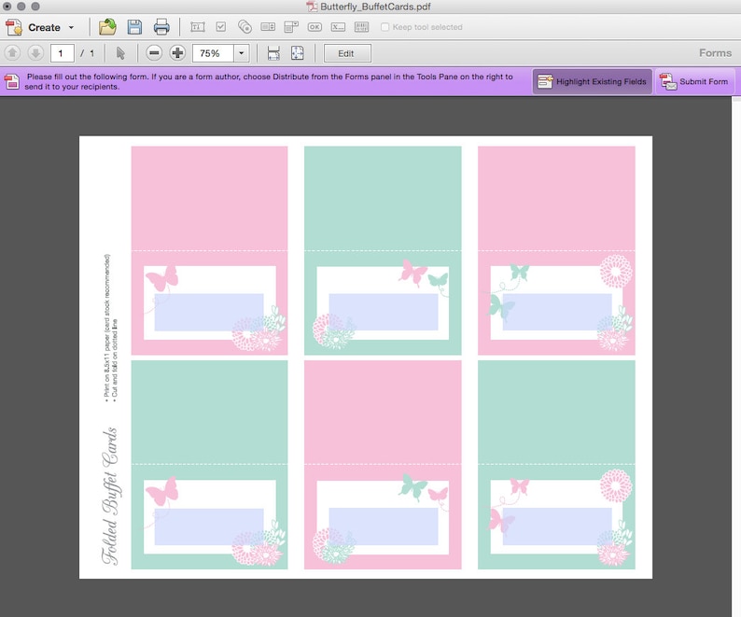Click Highlight Existing Fields button
This screenshot has width=741, height=617.
592,81
